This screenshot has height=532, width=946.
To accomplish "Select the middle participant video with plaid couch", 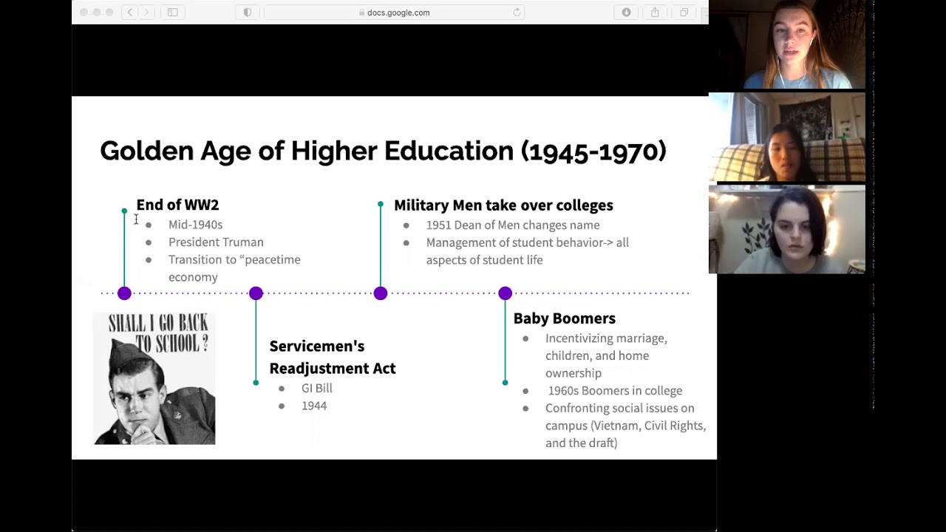I will click(x=786, y=137).
